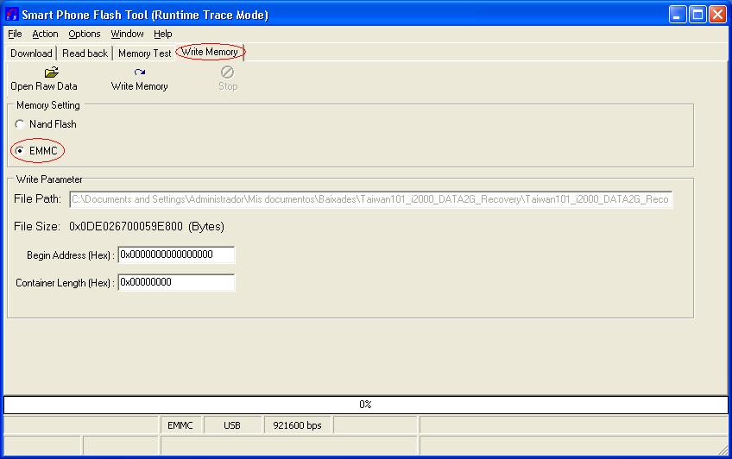Click the Memory Setting group label
The image size is (732, 459).
point(48,105)
